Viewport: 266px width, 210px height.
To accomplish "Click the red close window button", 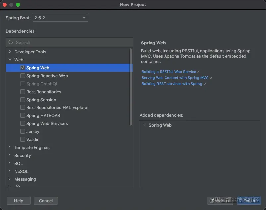I will pyautogui.click(x=5, y=5).
